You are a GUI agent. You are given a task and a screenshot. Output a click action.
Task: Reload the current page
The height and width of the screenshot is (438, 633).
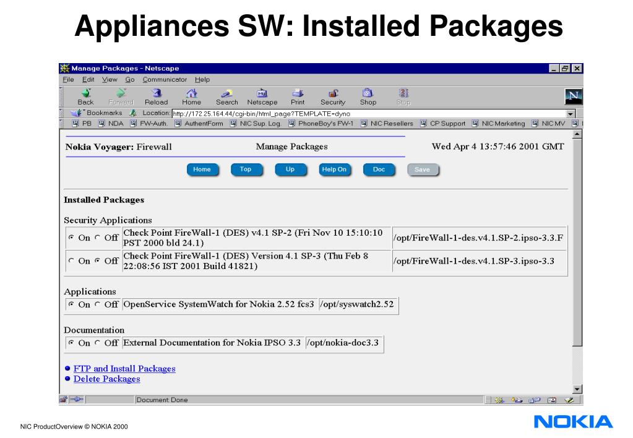point(156,97)
